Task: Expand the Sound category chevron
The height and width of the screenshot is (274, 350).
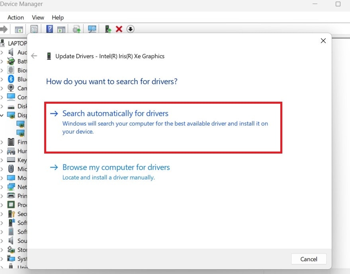Action: point(2,241)
